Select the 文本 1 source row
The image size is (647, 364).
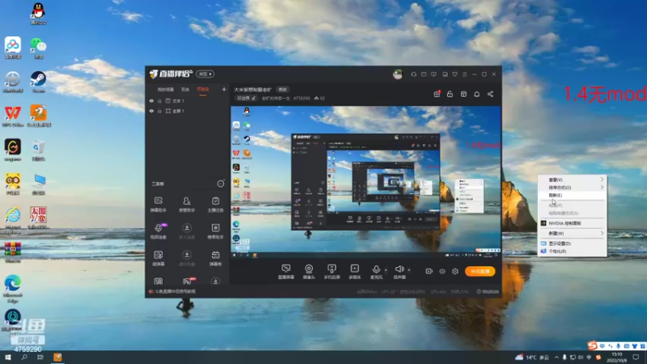point(188,100)
